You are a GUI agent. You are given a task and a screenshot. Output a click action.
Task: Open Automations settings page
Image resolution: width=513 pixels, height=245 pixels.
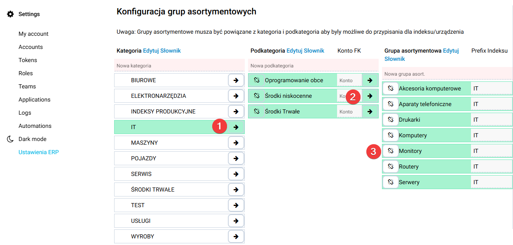(x=35, y=126)
